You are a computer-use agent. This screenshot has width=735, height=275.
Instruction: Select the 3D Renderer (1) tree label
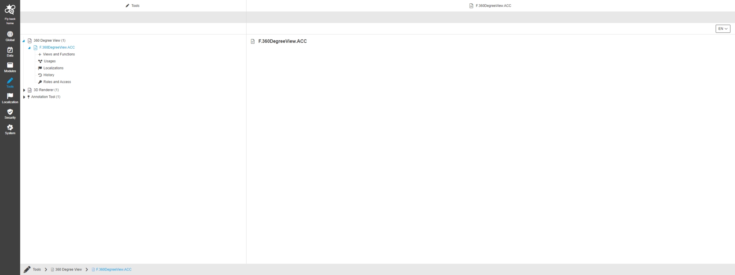coord(46,90)
